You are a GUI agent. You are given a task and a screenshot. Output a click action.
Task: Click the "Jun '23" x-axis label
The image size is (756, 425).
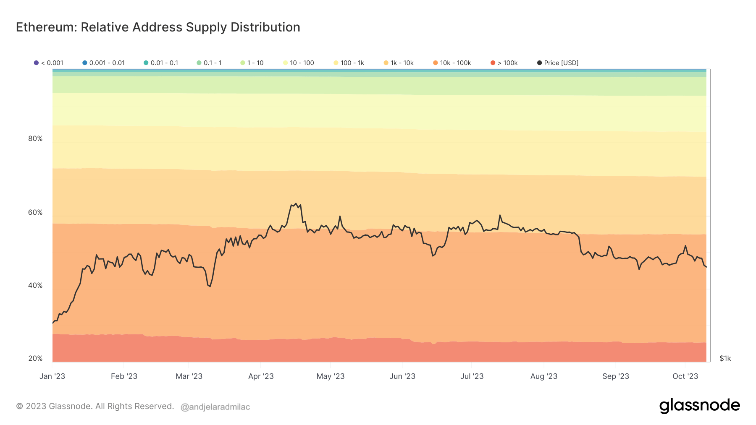coord(402,376)
